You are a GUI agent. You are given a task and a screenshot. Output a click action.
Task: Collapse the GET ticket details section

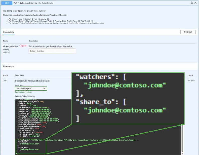[x=195, y=3]
